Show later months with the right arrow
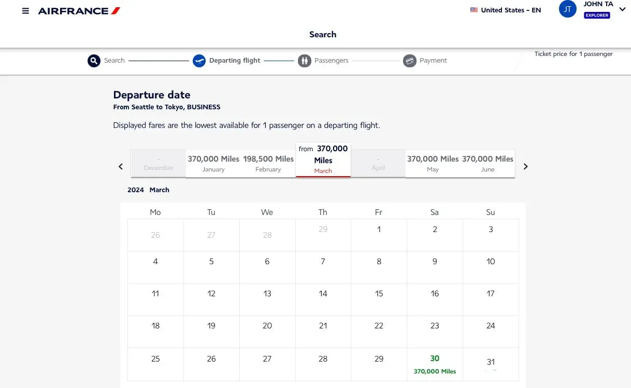This screenshot has width=631, height=388. pos(526,166)
